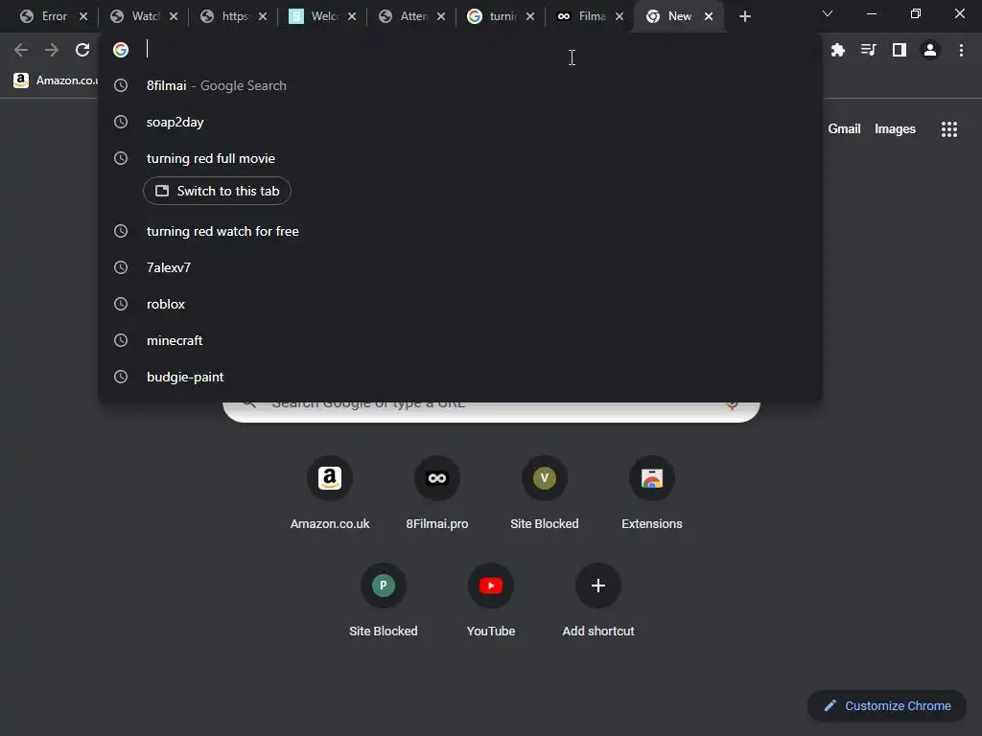This screenshot has width=982, height=736.
Task: Close the Error tab
Action: coord(83,16)
